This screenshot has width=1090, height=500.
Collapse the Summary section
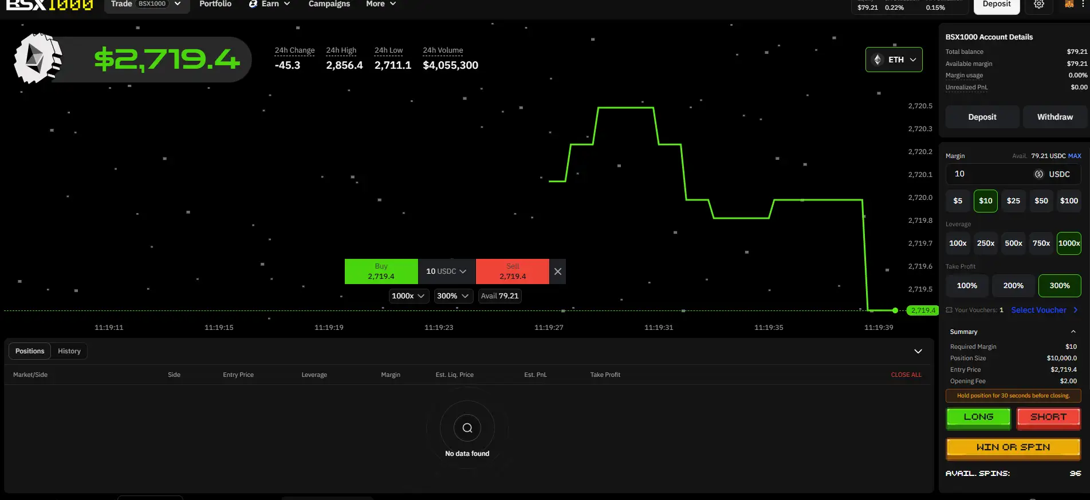click(1073, 332)
